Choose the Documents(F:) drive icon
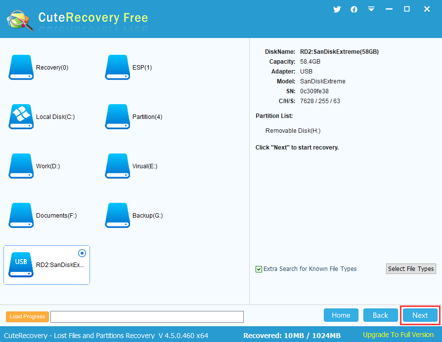The width and height of the screenshot is (442, 342). [21, 216]
